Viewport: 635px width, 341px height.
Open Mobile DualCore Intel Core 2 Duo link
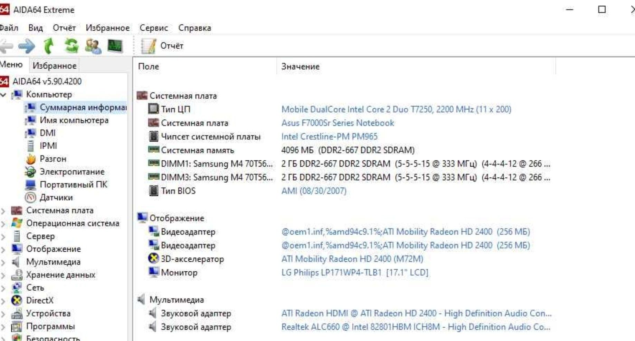pyautogui.click(x=396, y=109)
